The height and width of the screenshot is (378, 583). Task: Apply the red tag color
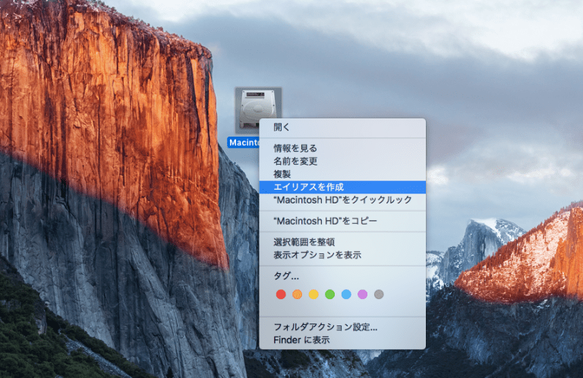[281, 295]
